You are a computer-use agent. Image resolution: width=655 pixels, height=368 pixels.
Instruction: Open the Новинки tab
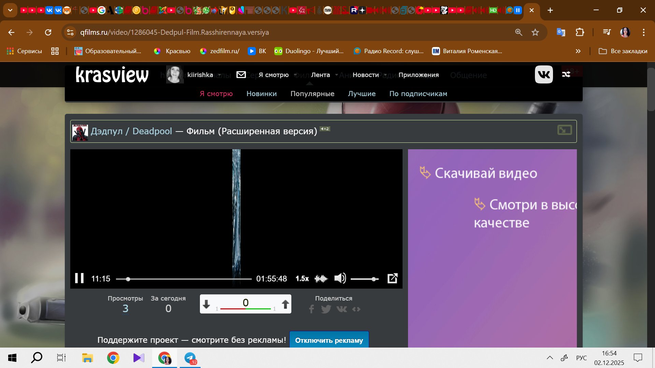(261, 94)
